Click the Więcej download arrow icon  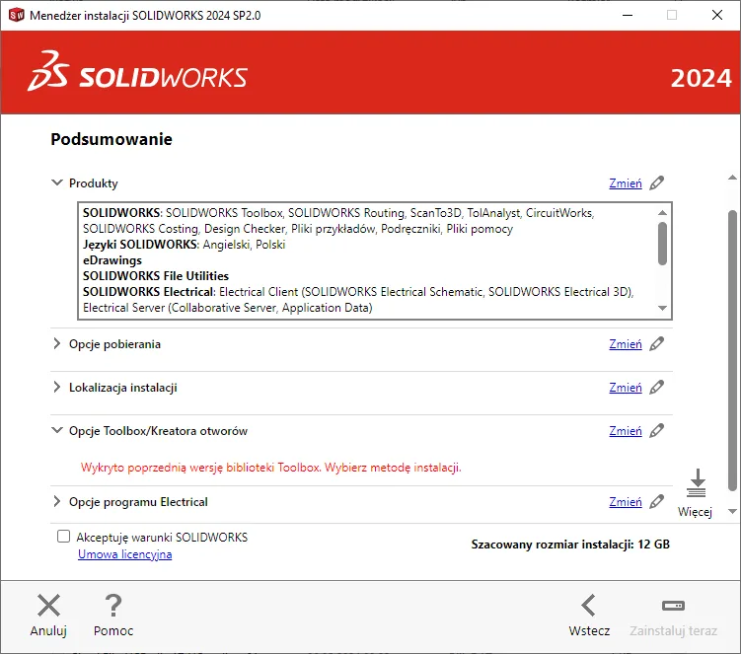[696, 482]
